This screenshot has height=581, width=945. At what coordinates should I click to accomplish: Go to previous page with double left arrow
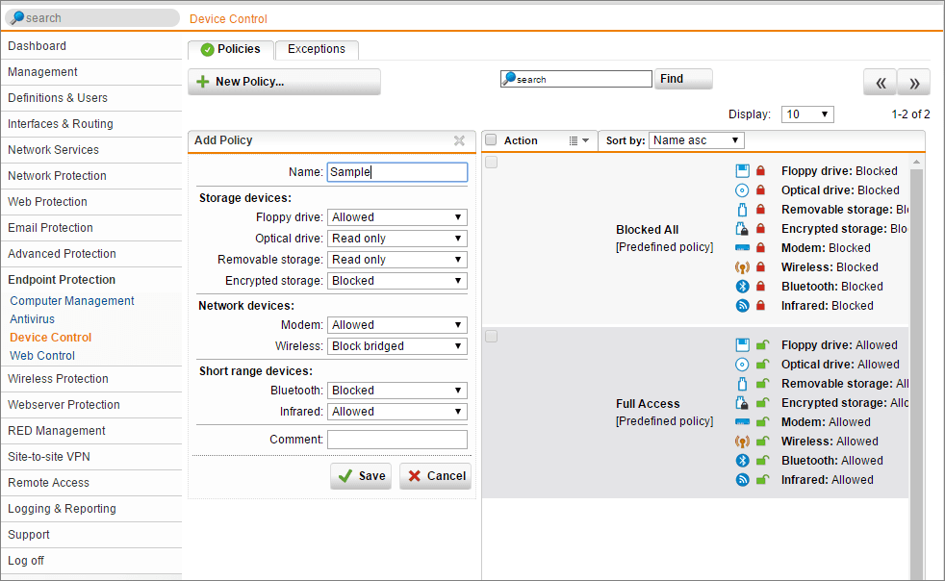tap(881, 83)
